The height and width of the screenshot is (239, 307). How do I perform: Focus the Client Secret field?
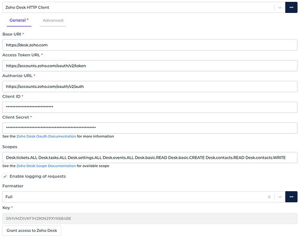coord(150,128)
